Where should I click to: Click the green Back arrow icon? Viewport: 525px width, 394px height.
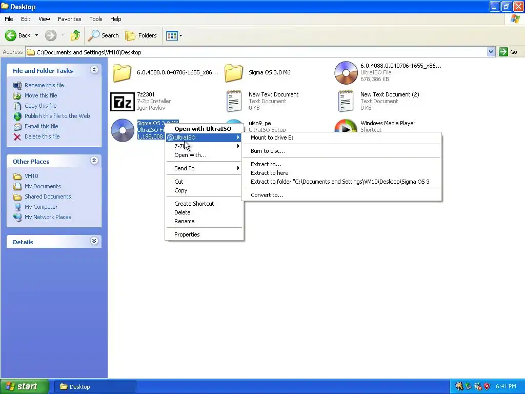tap(11, 35)
